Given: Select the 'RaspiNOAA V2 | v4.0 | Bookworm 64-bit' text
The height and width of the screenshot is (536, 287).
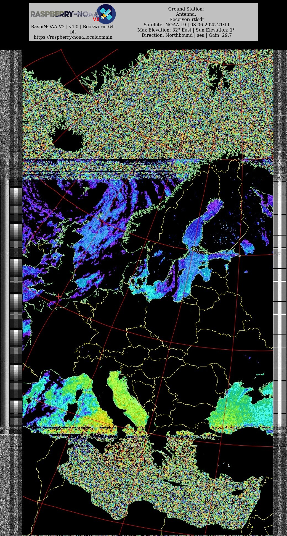Looking at the screenshot, I should (73, 29).
